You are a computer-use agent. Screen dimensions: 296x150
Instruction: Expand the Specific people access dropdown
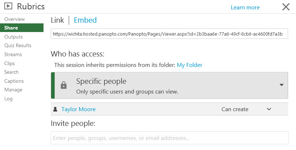pos(281,85)
